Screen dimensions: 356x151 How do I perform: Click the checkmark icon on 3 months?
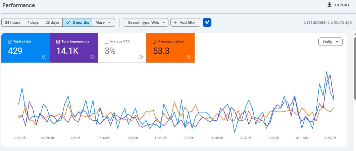click(x=68, y=22)
